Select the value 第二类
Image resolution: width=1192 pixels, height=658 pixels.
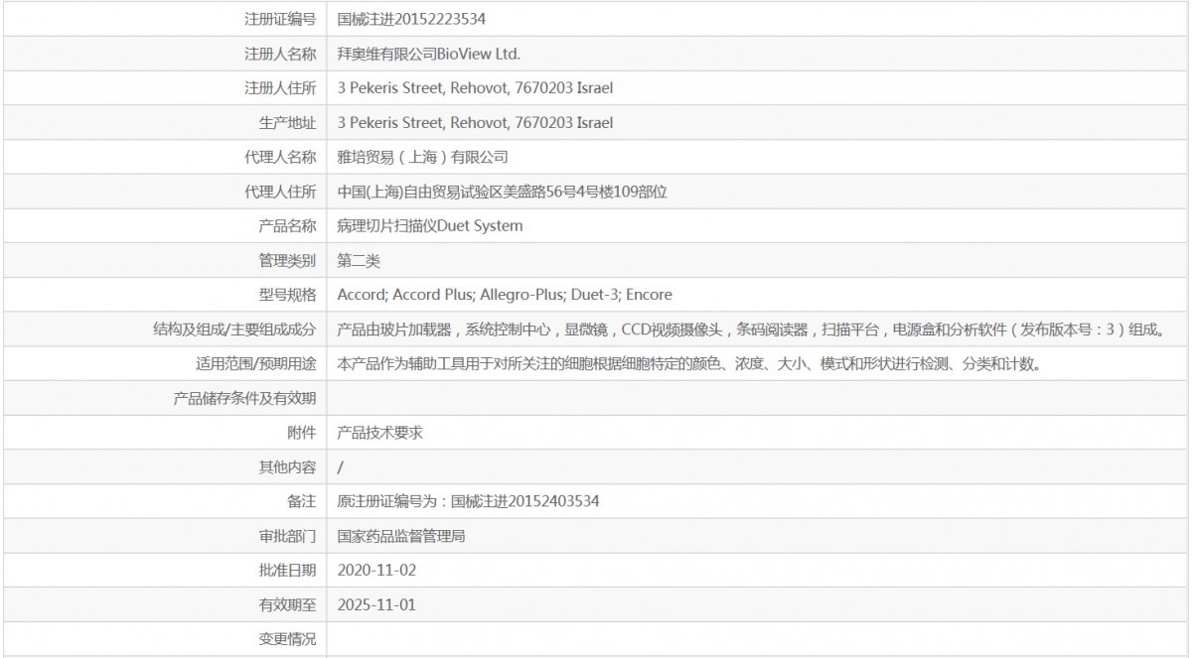pos(359,261)
